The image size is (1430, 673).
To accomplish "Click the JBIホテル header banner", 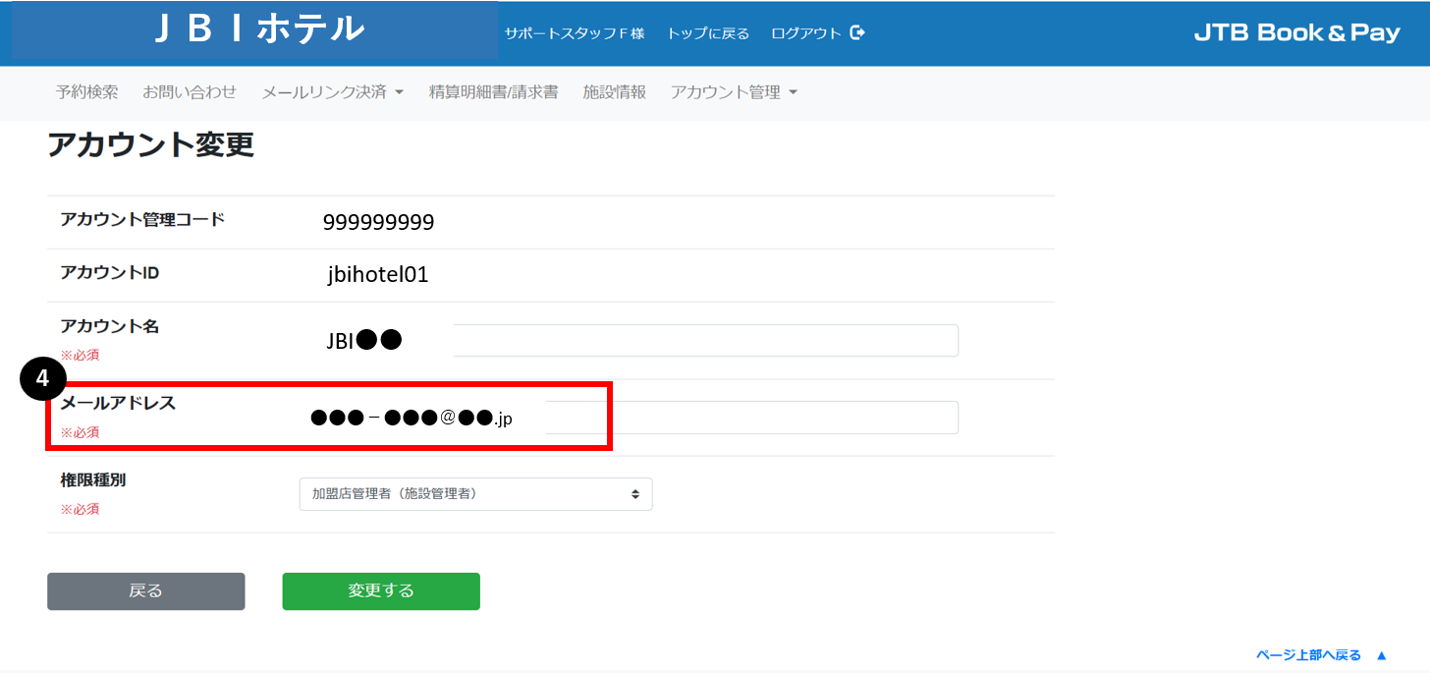I will (x=254, y=29).
